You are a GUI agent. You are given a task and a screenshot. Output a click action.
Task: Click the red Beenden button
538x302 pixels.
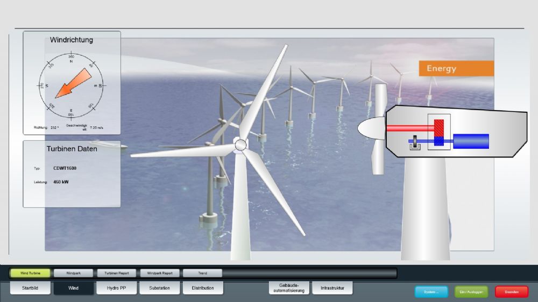(x=512, y=292)
